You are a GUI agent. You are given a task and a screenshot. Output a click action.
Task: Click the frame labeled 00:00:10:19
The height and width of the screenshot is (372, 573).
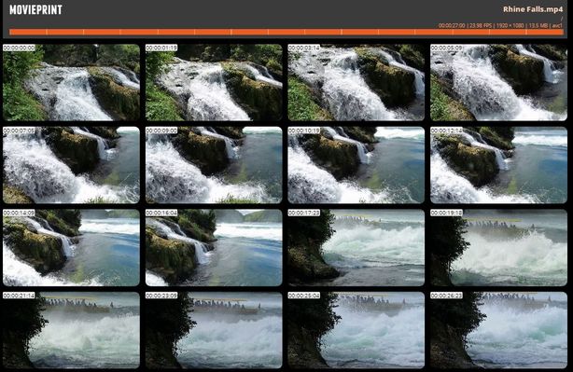pos(356,165)
